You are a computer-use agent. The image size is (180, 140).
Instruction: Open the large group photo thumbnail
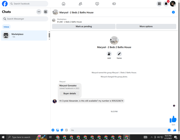114,40
